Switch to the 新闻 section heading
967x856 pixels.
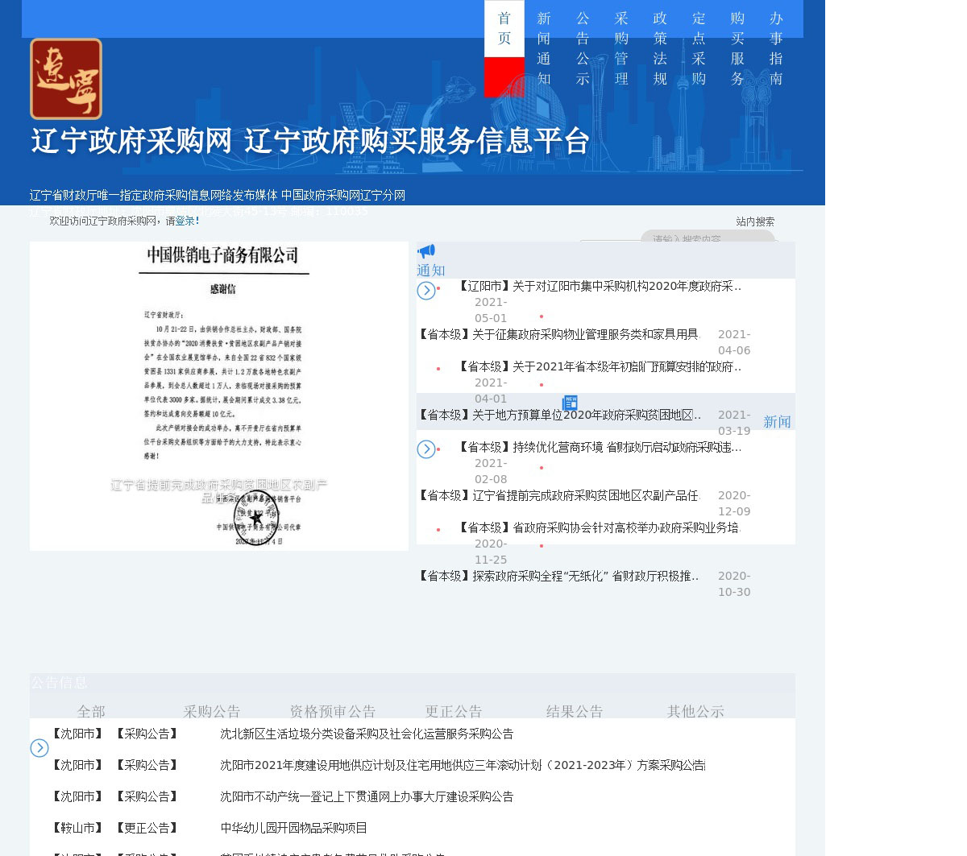[x=777, y=422]
